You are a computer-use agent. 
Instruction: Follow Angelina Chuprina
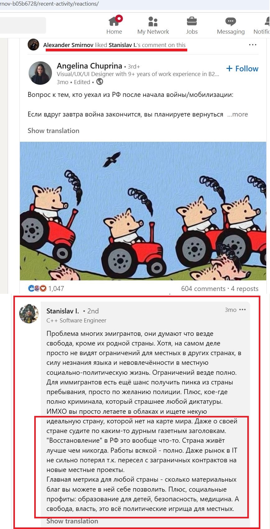point(242,69)
